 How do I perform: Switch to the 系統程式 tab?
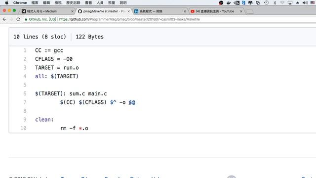[160, 11]
